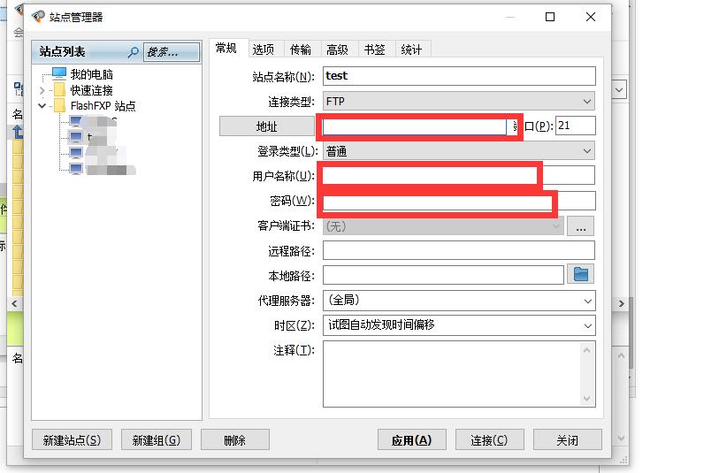
Task: Click up-folder arrow icon in background window
Action: pos(18,132)
